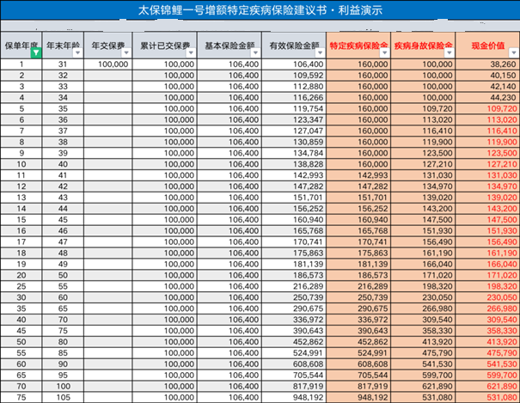The height and width of the screenshot is (403, 520).
Task: Select year-end age cell 40
Action: pos(63,164)
